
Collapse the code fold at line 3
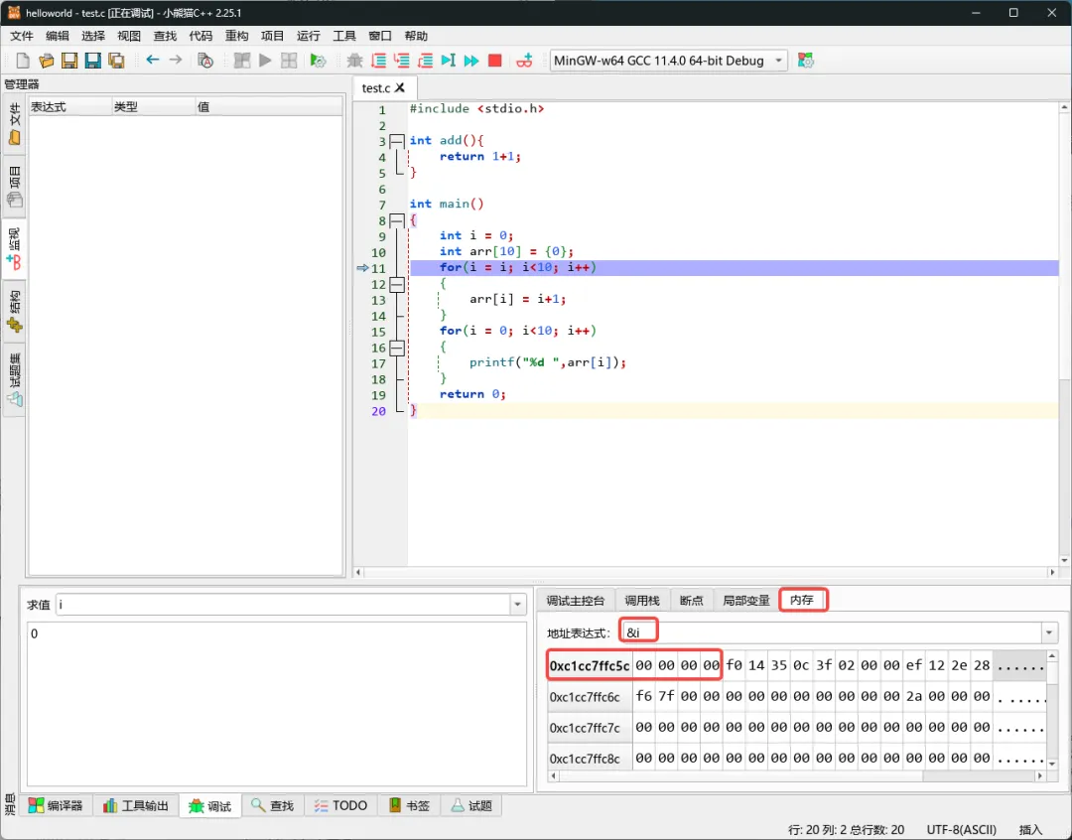tap(397, 141)
